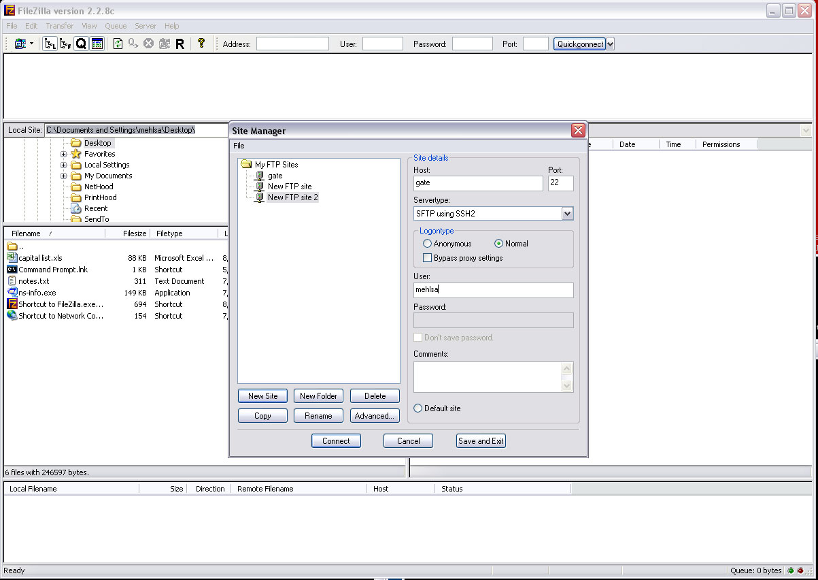The width and height of the screenshot is (818, 580).
Task: Click the Shortcut to FileZilla.exe icon
Action: (x=12, y=304)
